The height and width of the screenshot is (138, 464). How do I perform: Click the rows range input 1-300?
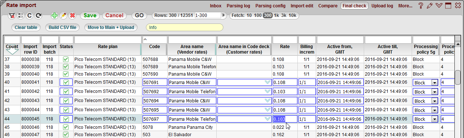coord(208,15)
